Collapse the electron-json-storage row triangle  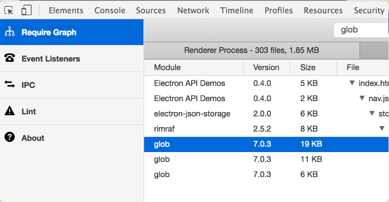[372, 113]
